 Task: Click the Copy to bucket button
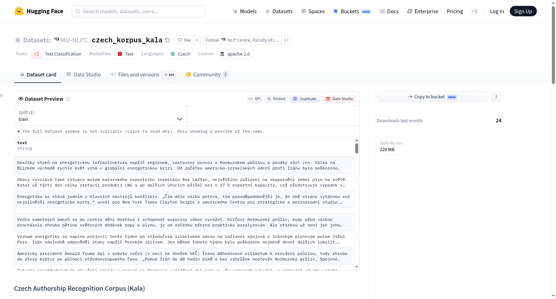pos(432,97)
